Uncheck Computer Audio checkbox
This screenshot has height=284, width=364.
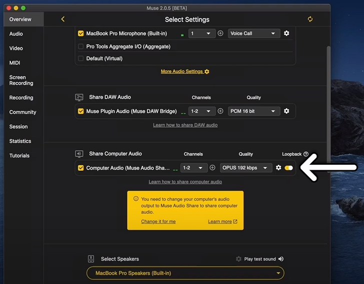click(x=81, y=168)
